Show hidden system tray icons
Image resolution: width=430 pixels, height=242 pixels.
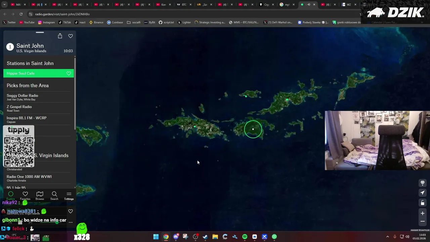tap(387, 237)
